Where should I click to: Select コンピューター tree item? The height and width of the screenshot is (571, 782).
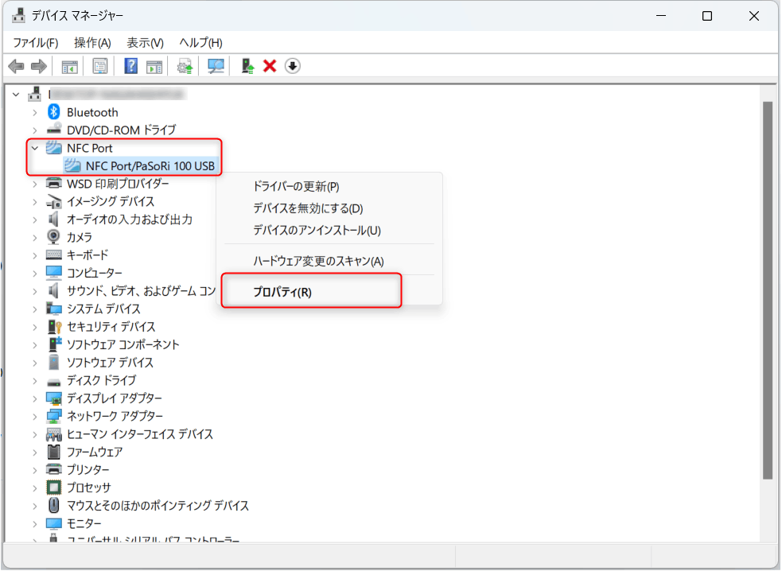(x=94, y=273)
